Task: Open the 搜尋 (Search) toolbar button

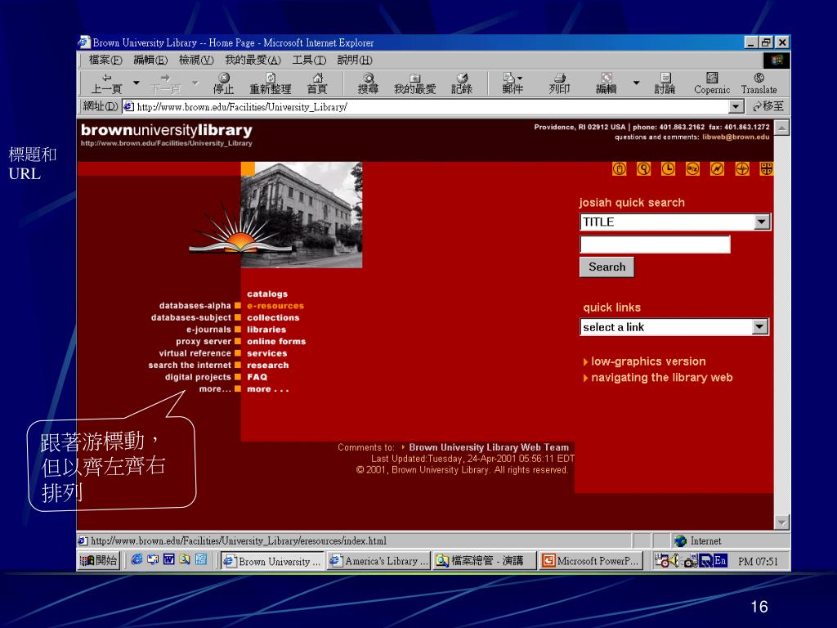Action: click(x=368, y=84)
